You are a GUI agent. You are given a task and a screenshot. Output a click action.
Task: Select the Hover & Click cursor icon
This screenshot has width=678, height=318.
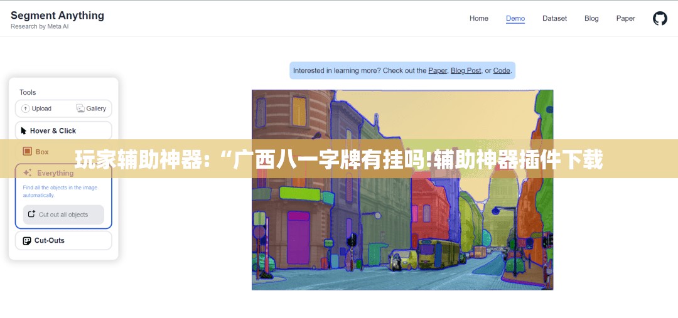point(23,130)
